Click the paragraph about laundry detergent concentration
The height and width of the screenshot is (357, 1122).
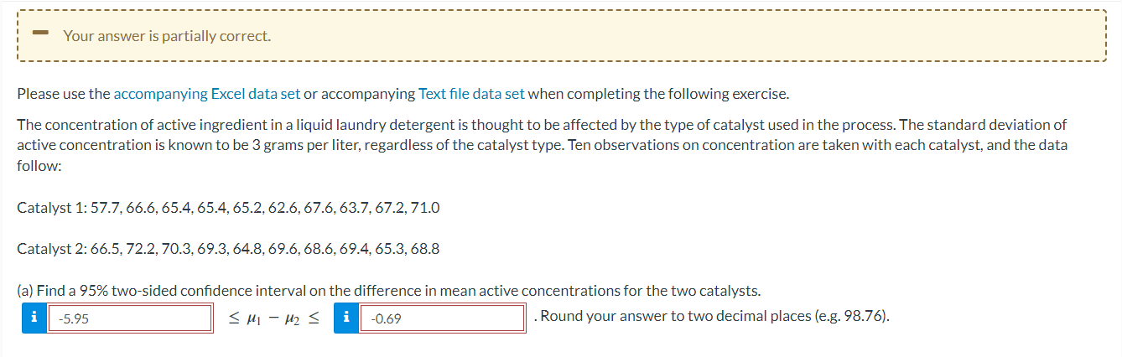click(x=543, y=145)
